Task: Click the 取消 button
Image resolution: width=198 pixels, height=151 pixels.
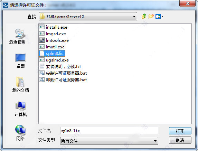Action: pos(180,140)
